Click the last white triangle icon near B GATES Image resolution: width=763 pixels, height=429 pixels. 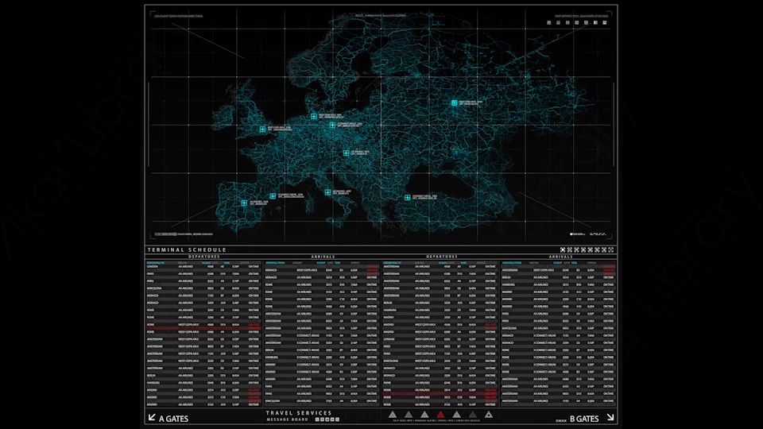pos(489,415)
